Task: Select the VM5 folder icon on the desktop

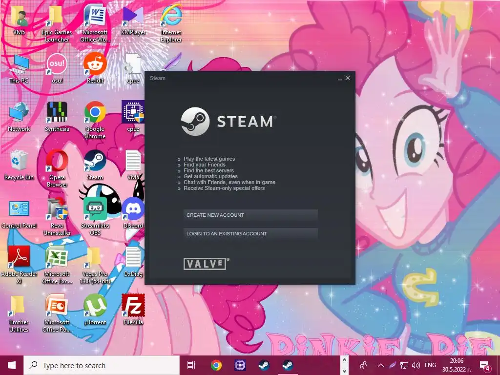Action: (x=19, y=20)
